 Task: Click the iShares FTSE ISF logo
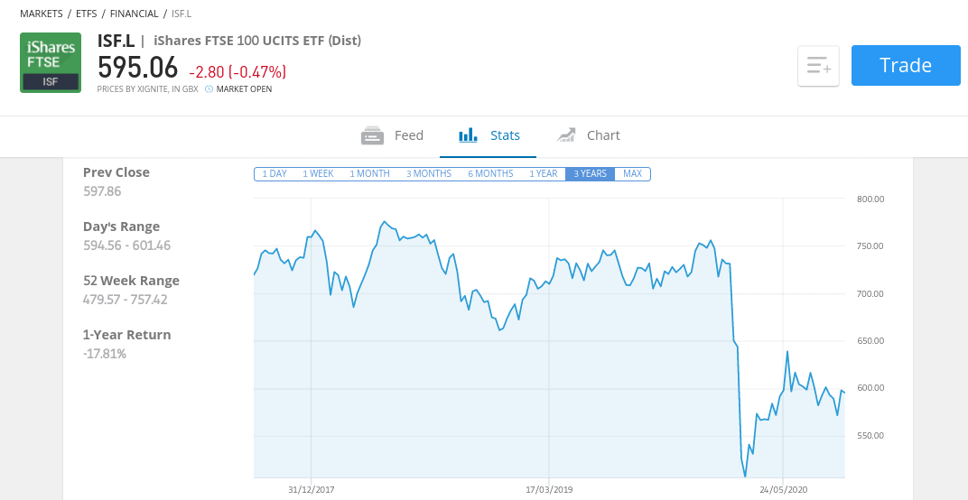click(51, 62)
